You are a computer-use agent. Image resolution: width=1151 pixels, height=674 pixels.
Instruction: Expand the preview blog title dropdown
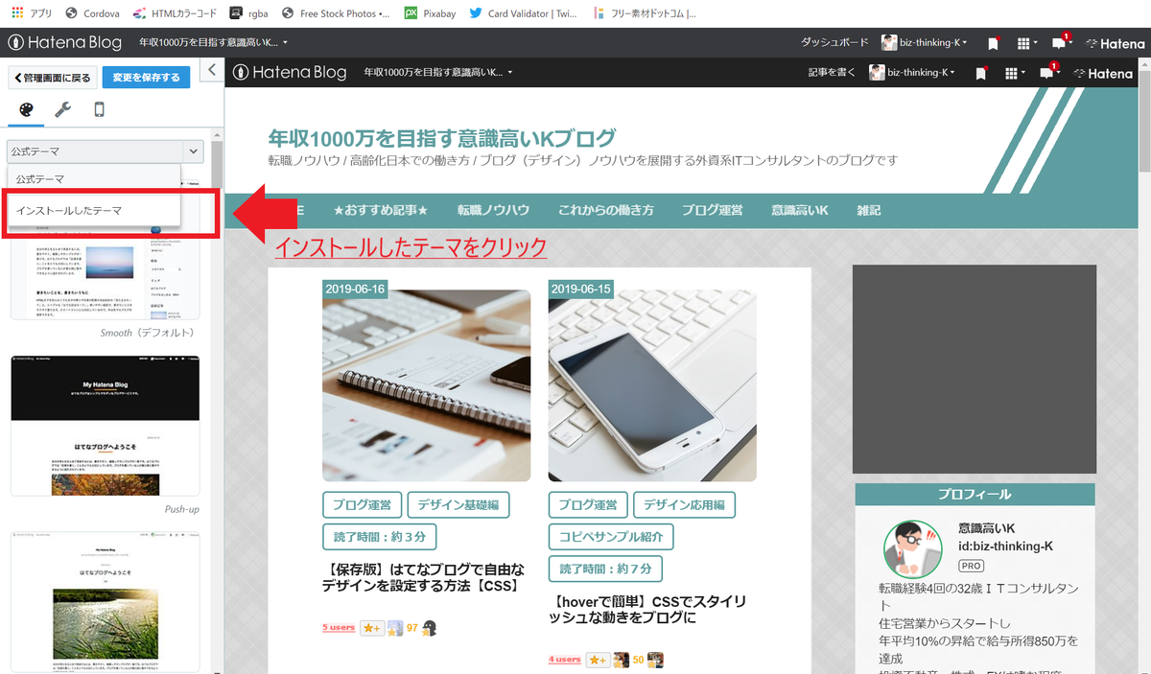click(438, 73)
